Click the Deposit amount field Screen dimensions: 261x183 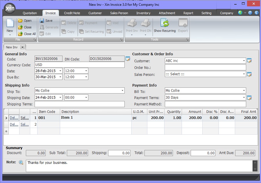click(203, 153)
